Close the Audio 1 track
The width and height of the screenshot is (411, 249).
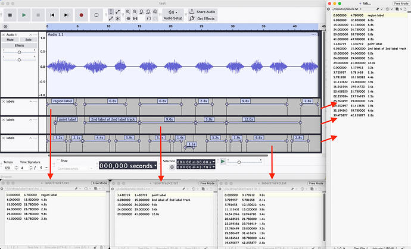[x=4, y=34]
